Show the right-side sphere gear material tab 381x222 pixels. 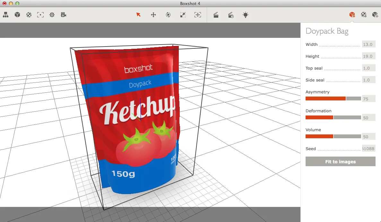(x=364, y=15)
